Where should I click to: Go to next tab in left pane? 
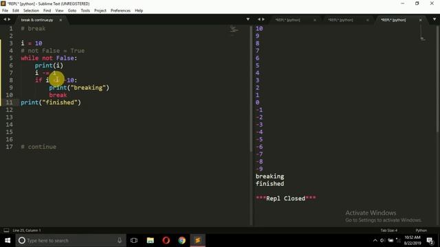(x=9, y=19)
